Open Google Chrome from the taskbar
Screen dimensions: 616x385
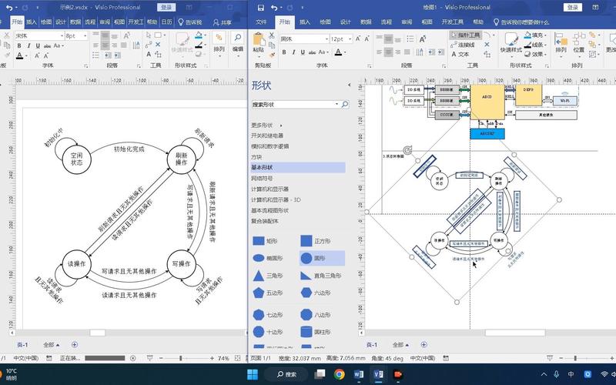tap(340, 374)
